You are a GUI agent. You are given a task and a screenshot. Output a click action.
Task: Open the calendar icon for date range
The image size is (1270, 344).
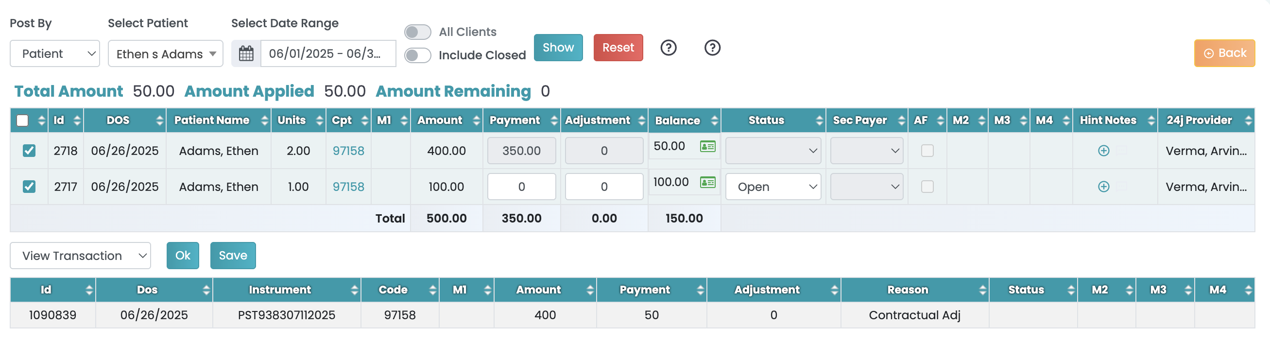click(x=246, y=53)
